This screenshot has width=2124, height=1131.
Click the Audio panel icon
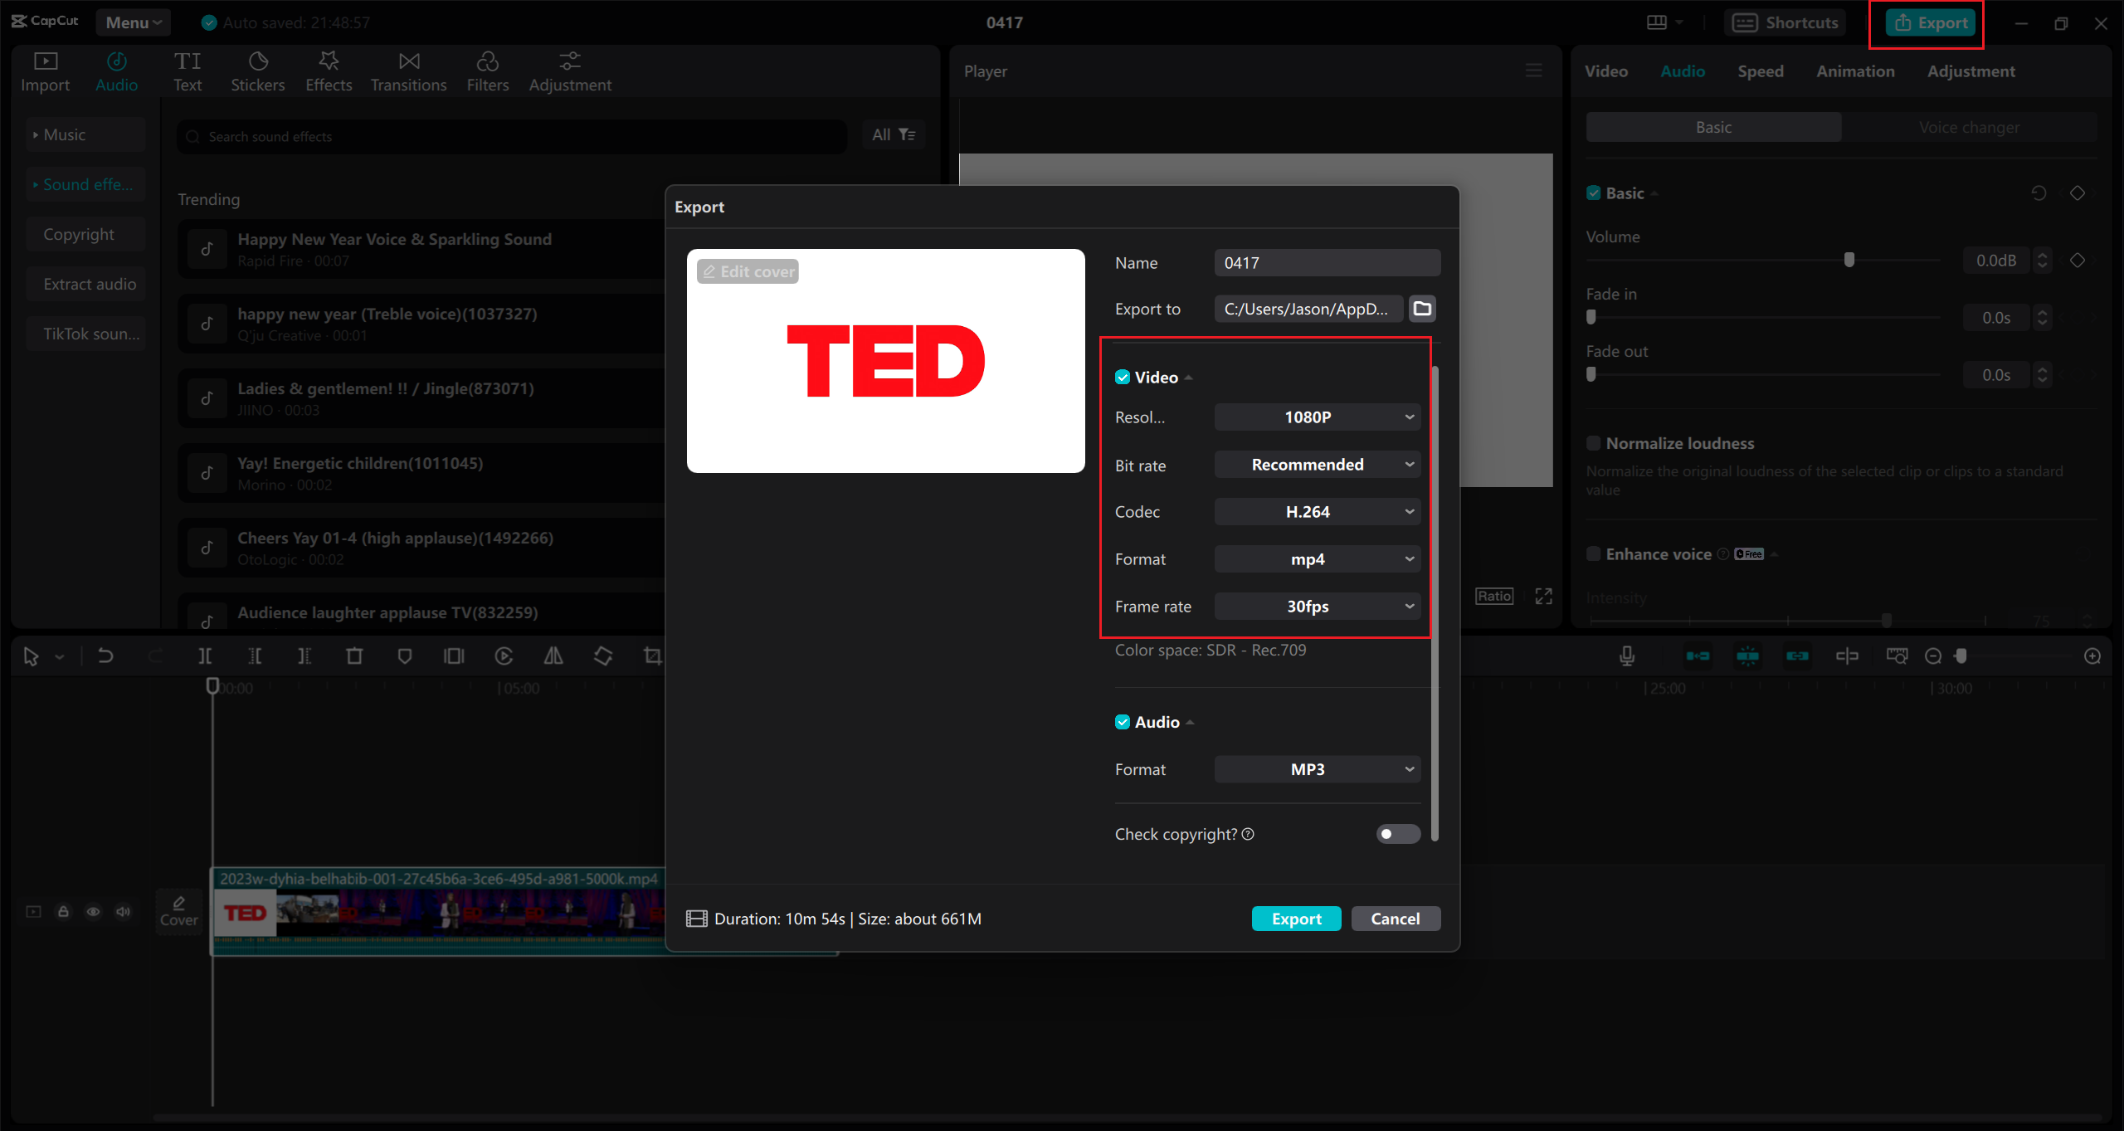coord(115,71)
